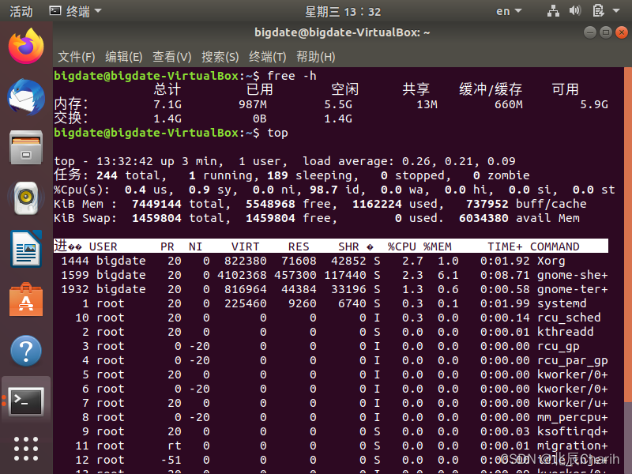Open LibreOffice Writer from the dock
The image size is (632, 474).
click(x=26, y=249)
